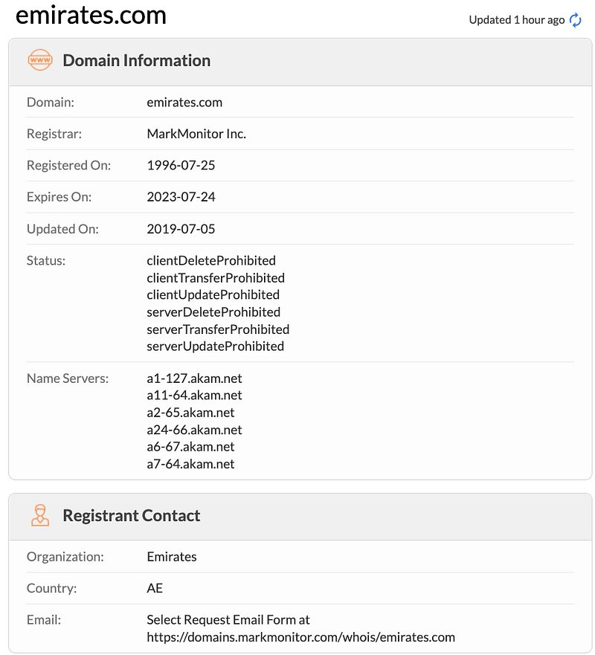Click the emirates.com page title

pos(91,15)
